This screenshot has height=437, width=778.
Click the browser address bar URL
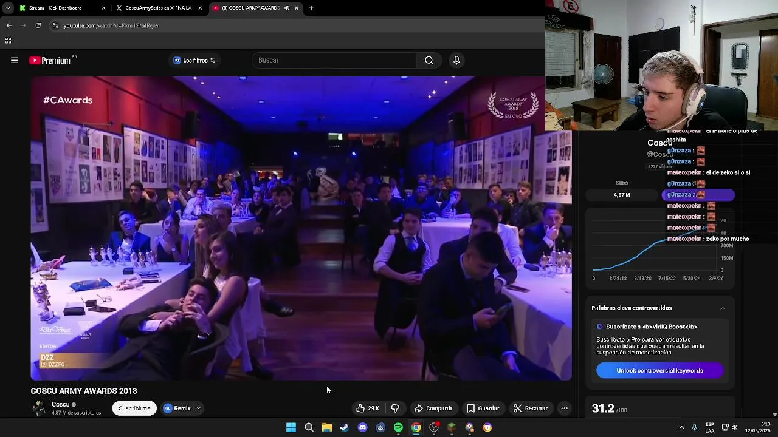click(x=111, y=25)
